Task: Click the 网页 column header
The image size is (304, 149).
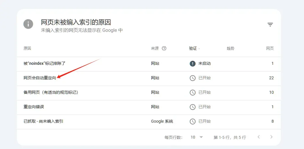Action: point(270,48)
